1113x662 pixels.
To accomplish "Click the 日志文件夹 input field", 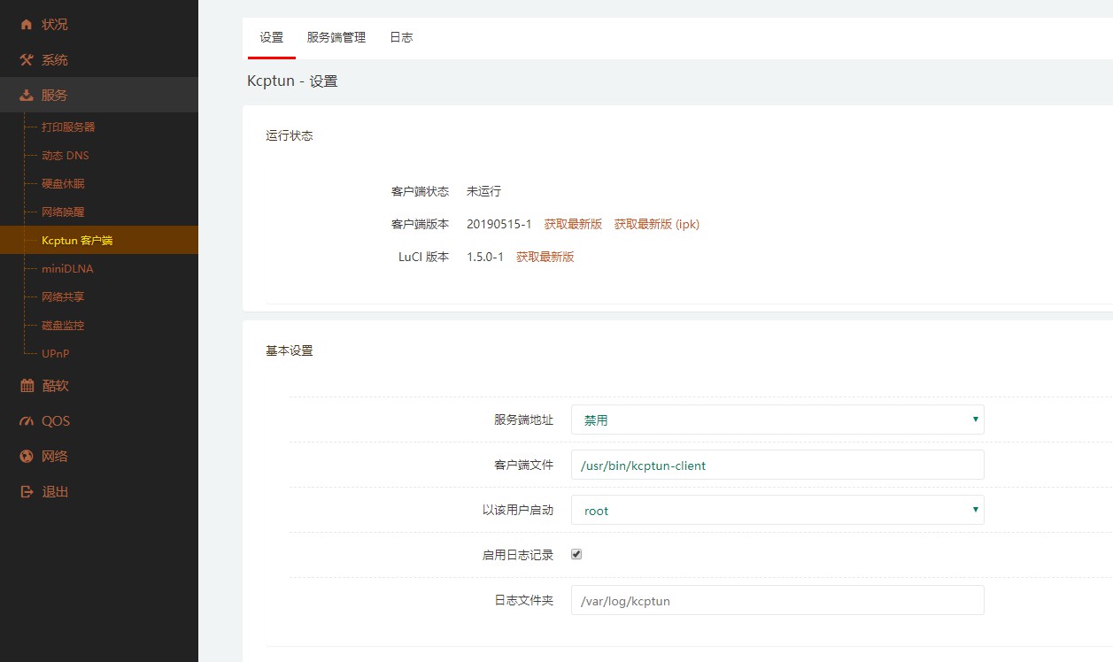I will click(777, 600).
